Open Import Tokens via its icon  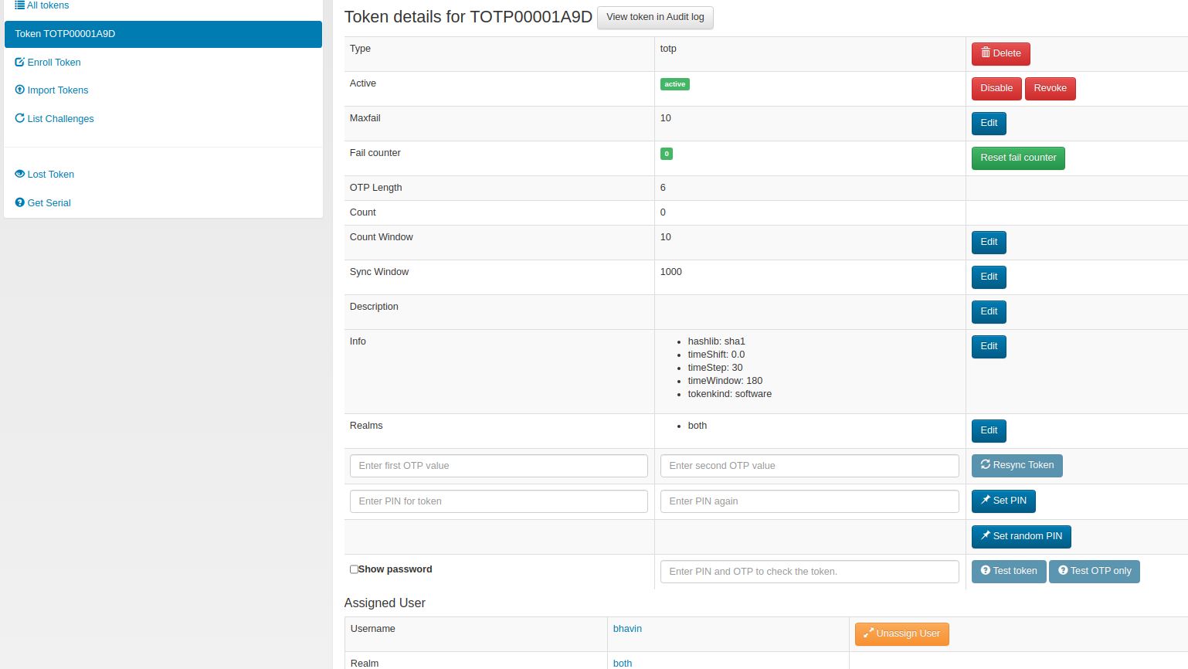(19, 90)
